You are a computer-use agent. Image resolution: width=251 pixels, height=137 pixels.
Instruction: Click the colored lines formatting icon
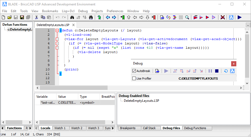174,17
